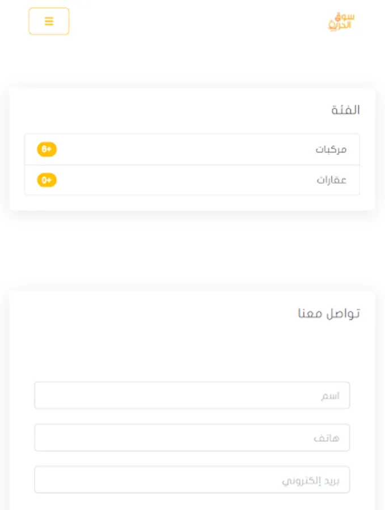The height and width of the screenshot is (510, 385).
Task: Click the +6 badge beside مركبات
Action: 47,150
